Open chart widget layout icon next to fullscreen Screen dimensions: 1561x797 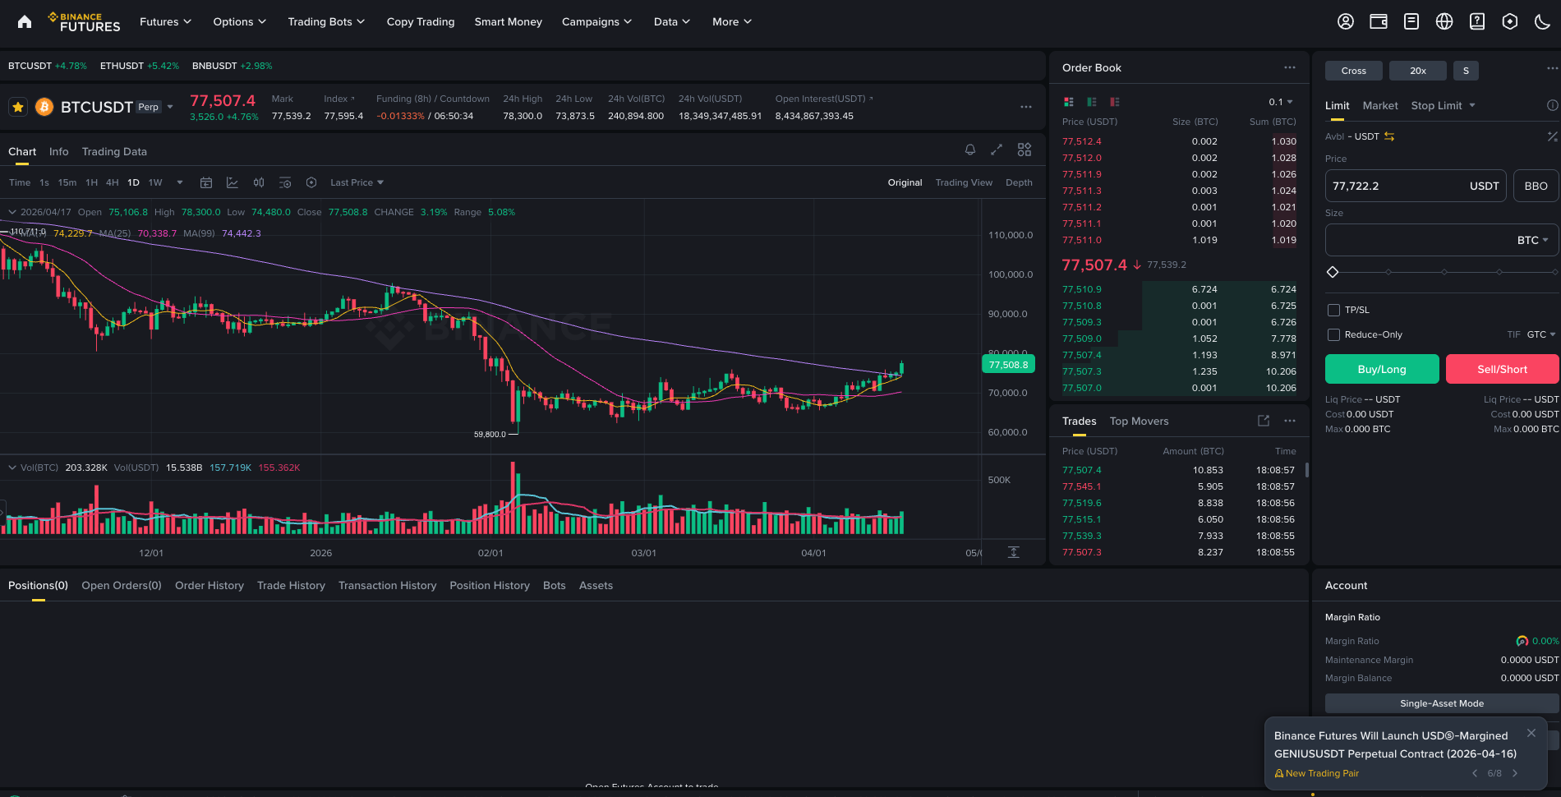coord(1024,150)
